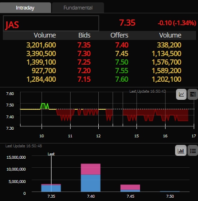Click the Bids column header
This screenshot has height=201, width=198.
tap(84, 35)
